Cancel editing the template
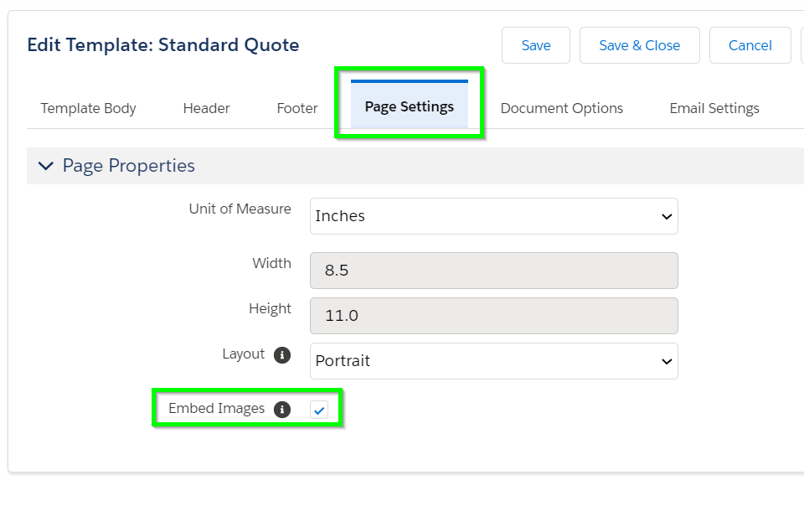This screenshot has height=506, width=804. coord(750,45)
